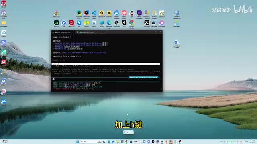Open the globe network shortcut on desktop
Screen dimensions: 257x144
(177, 14)
